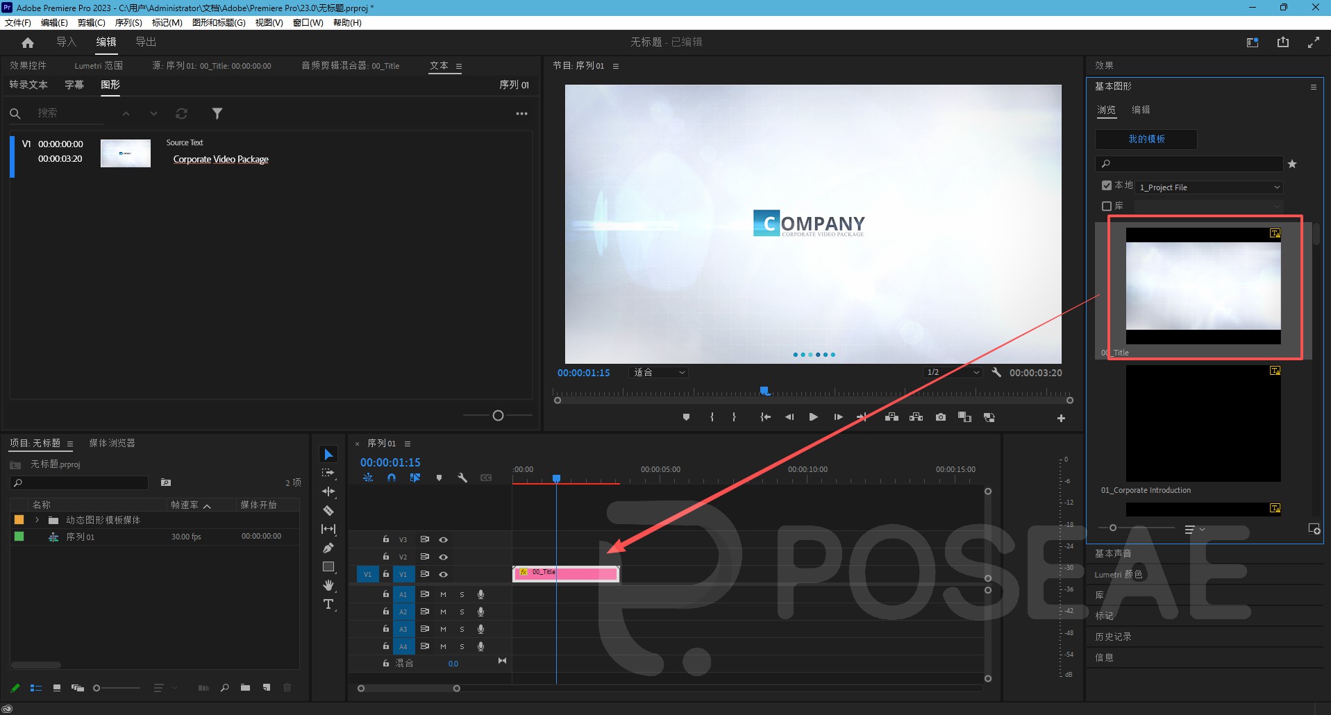Step forward one frame
The image size is (1331, 715).
tap(838, 417)
